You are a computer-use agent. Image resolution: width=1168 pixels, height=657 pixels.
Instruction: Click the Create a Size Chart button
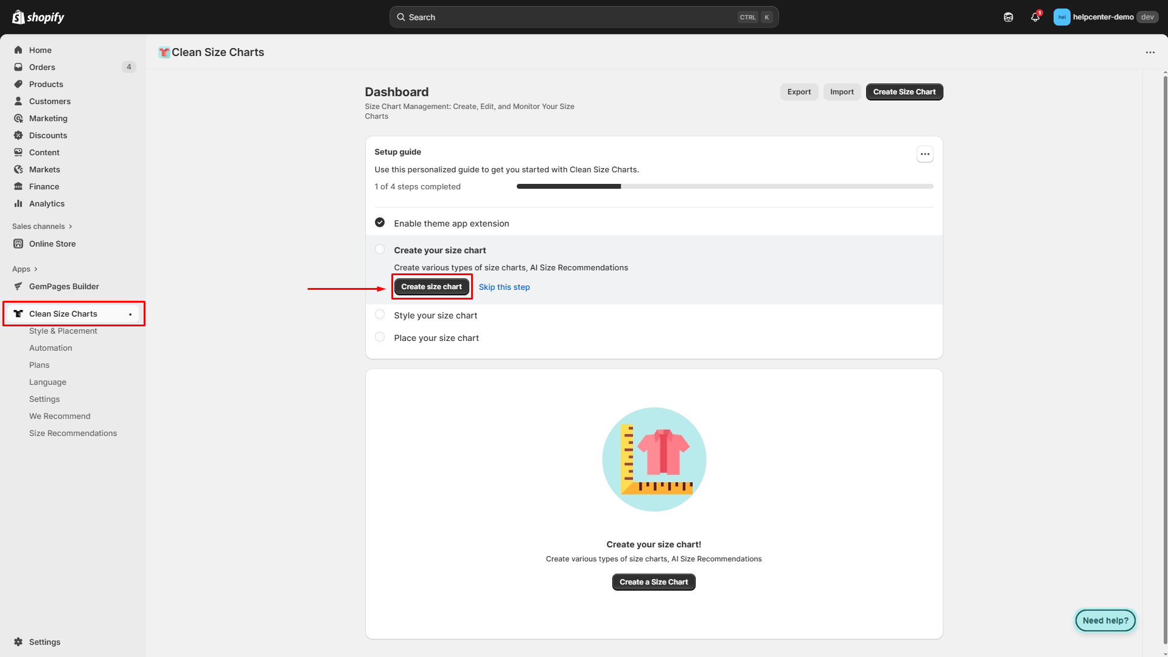(x=654, y=582)
